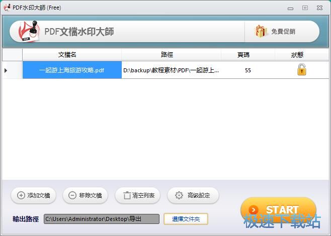Click the 選擇文件夾 choose folder button

click(186, 219)
